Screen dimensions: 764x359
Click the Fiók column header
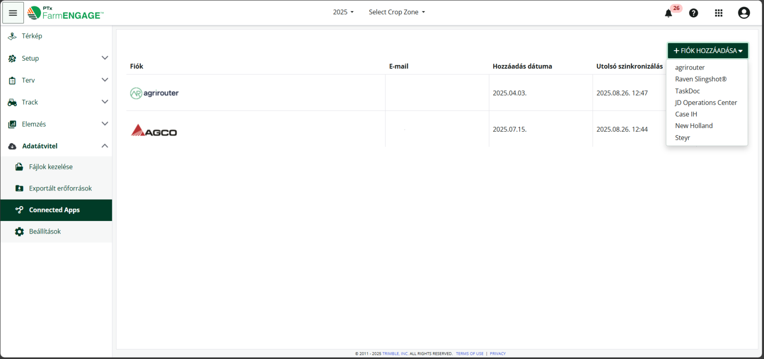click(x=137, y=66)
